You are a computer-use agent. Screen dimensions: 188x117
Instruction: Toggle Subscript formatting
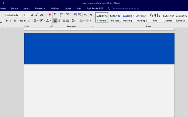[25, 21]
